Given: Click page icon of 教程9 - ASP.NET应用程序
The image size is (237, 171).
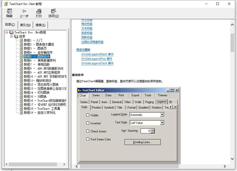Looking at the screenshot, I should [21, 72].
